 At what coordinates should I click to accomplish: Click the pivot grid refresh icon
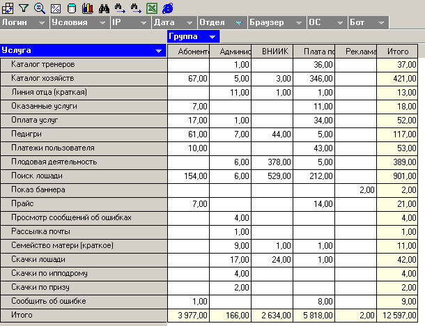[x=8, y=8]
